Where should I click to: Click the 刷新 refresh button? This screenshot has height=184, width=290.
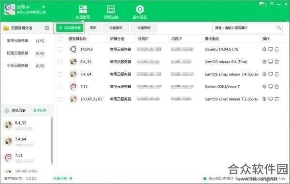coord(93,28)
